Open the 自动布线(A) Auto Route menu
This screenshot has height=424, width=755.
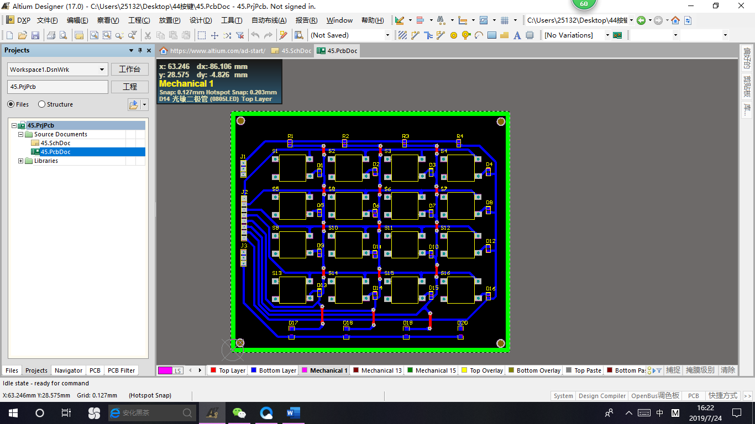click(269, 20)
